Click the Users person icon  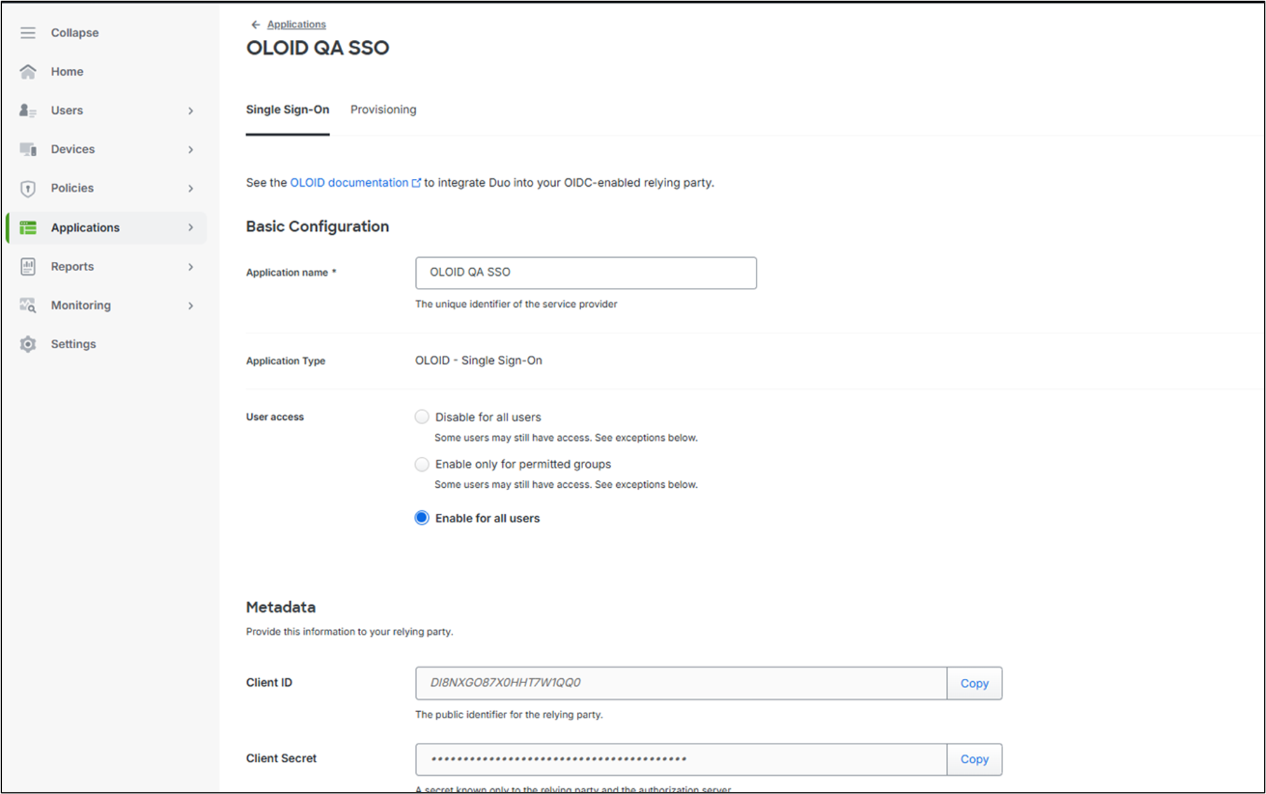tap(28, 110)
